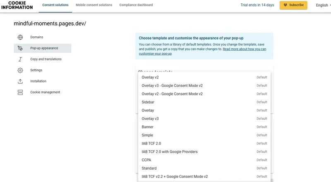Screen dimensions: 331x182
Task: Click the Settings gear icon
Action: pos(20,70)
